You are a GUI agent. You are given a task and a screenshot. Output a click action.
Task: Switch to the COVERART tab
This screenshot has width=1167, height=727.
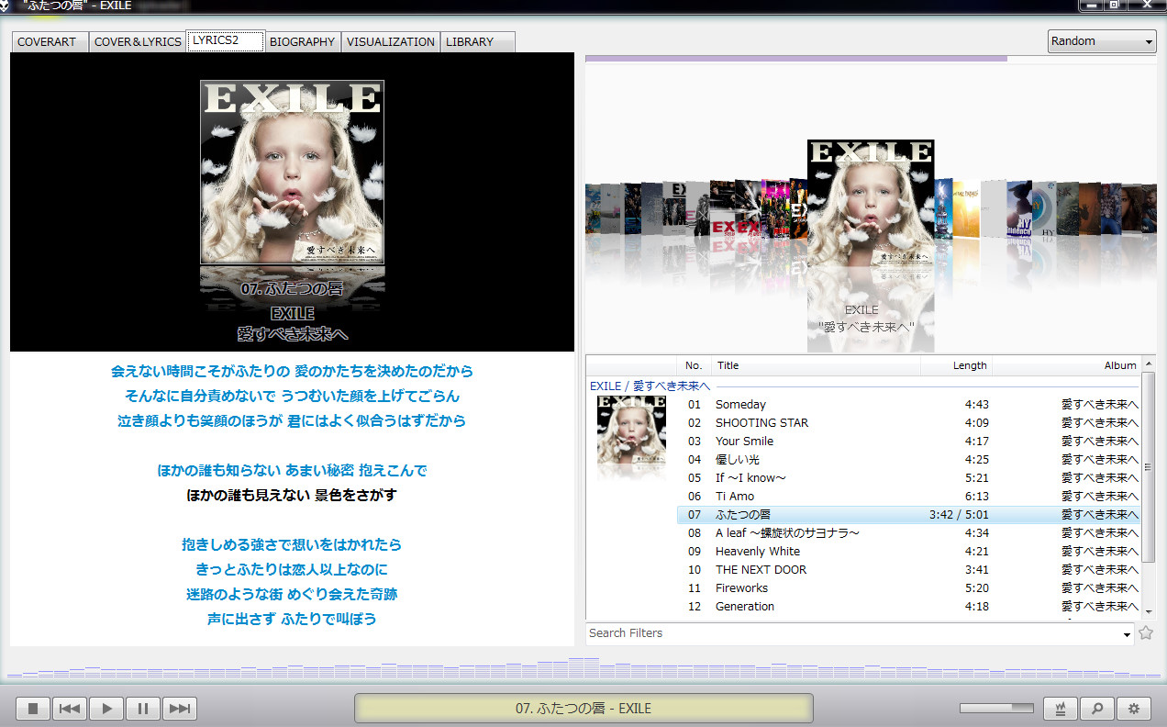(49, 41)
